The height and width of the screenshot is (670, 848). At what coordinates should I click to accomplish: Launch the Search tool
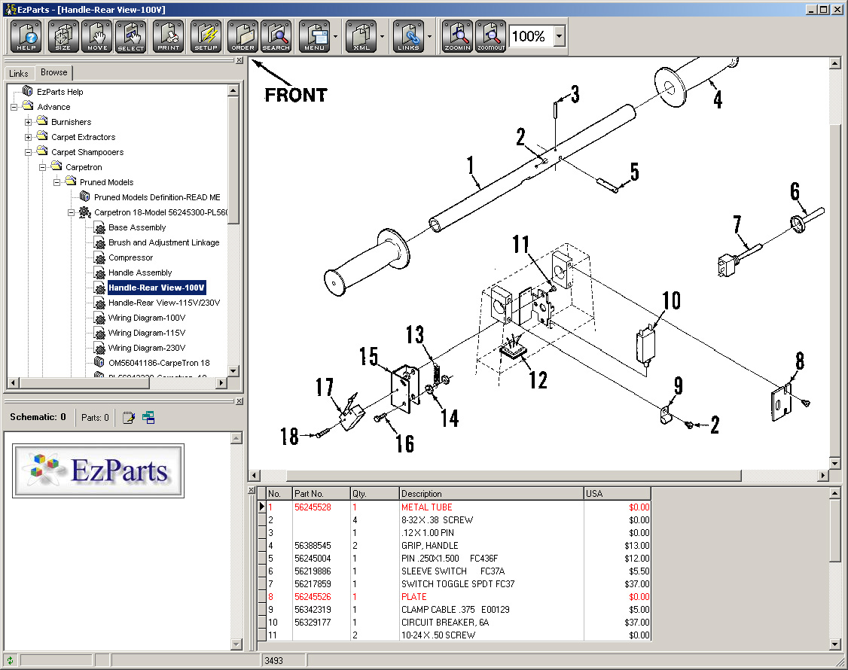276,36
